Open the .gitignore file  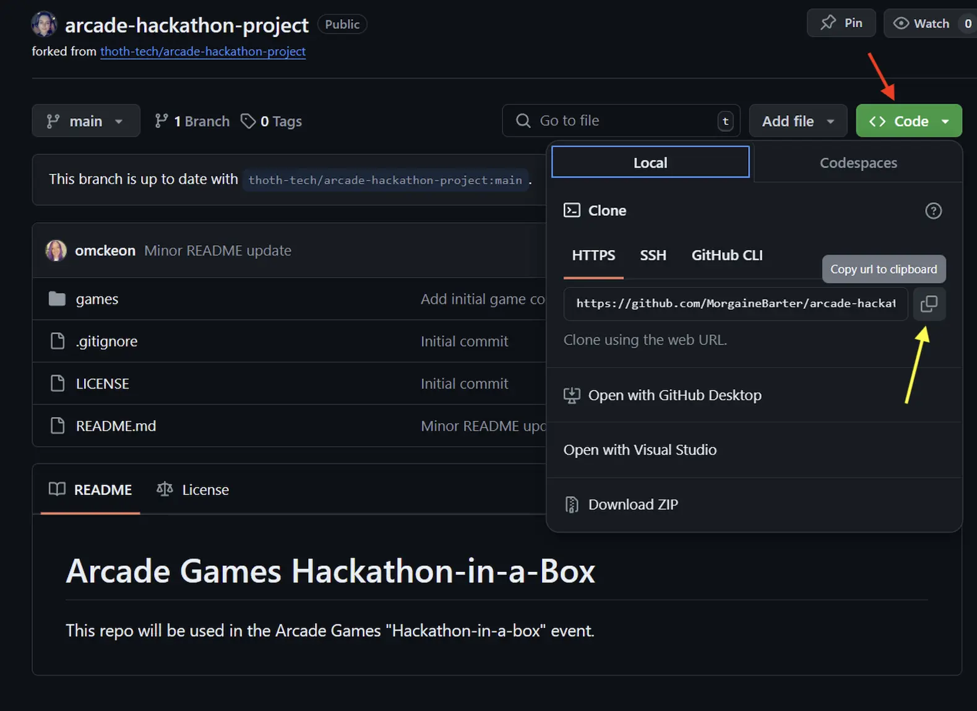pyautogui.click(x=106, y=342)
